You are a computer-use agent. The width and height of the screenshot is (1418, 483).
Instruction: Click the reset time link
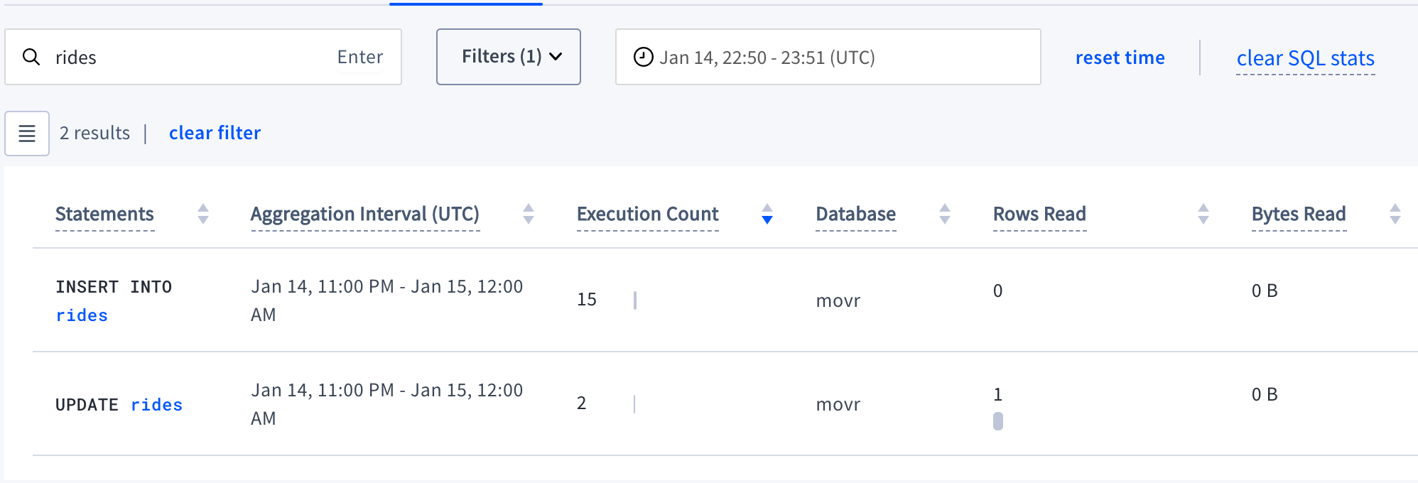pos(1120,58)
